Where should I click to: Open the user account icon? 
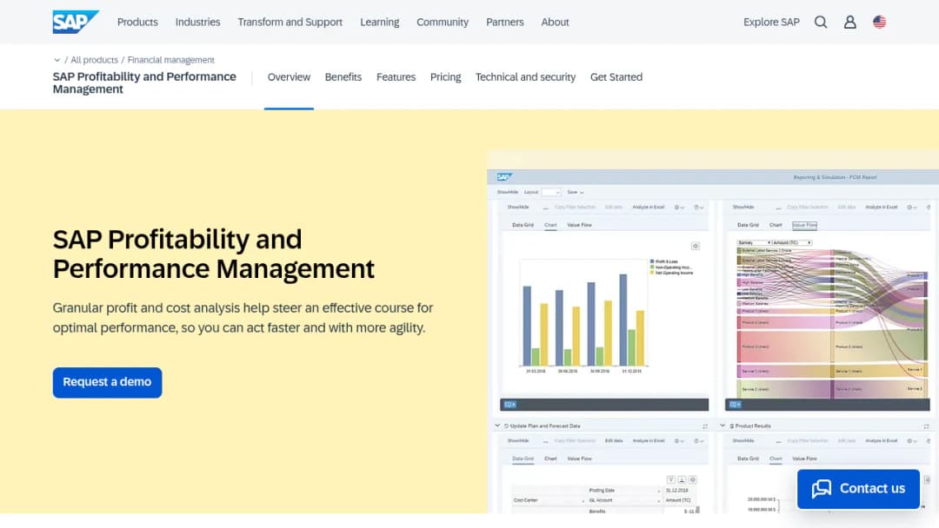click(x=849, y=22)
